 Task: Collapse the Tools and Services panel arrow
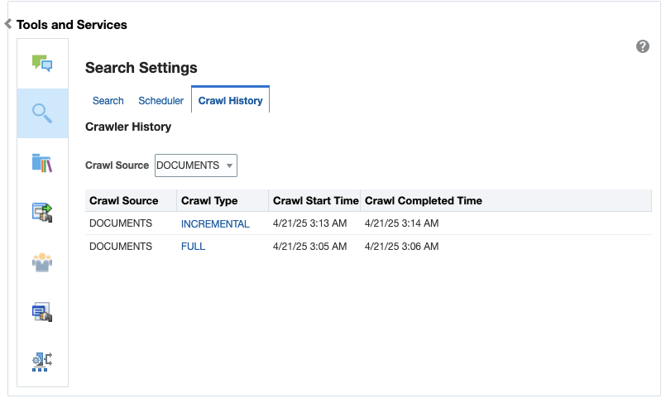pyautogui.click(x=8, y=24)
